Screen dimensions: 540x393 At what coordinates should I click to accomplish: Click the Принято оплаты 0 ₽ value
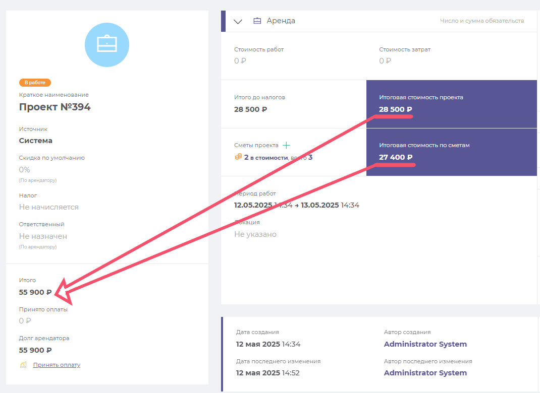(25, 321)
